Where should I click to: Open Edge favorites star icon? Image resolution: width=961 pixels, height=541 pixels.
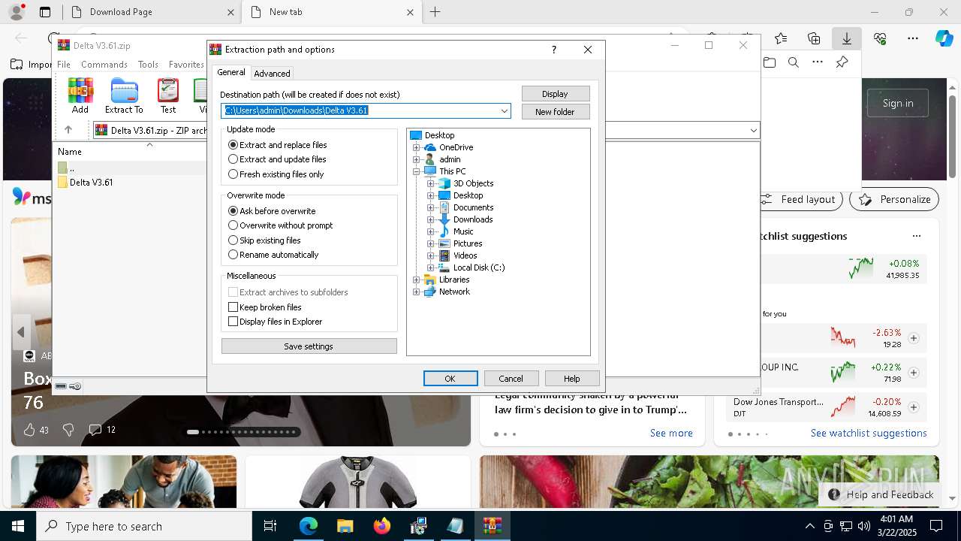tap(781, 38)
